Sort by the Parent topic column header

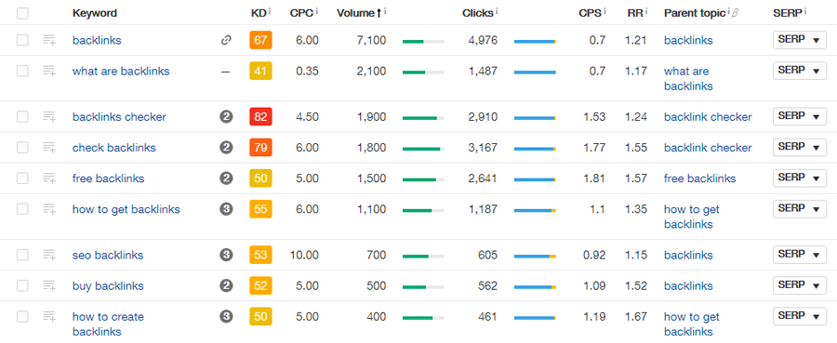point(695,13)
